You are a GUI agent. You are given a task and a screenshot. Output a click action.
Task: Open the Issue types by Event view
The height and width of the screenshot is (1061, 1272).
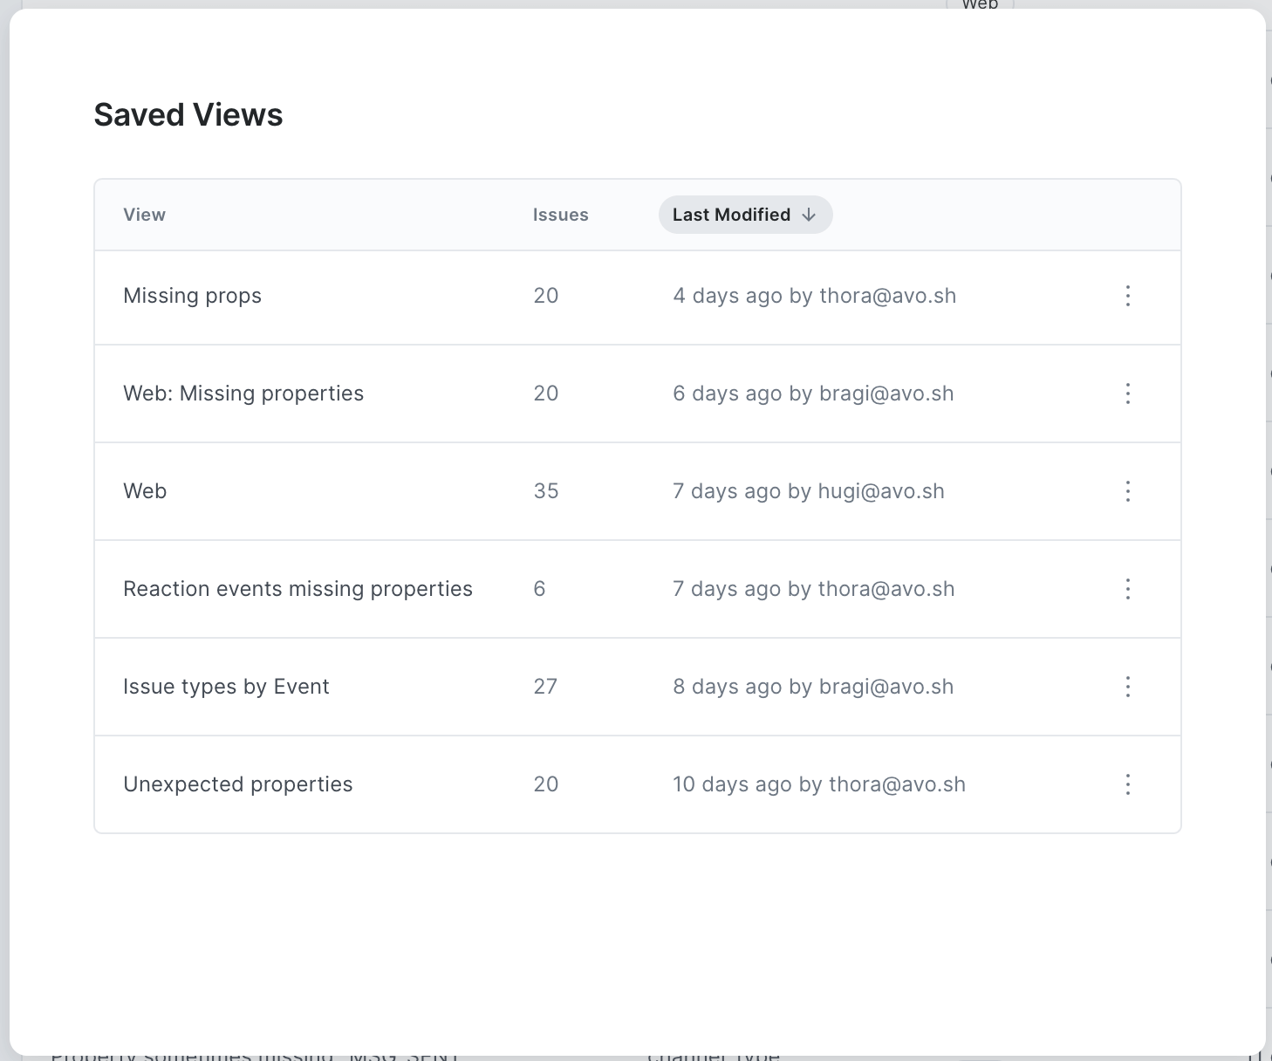click(226, 687)
